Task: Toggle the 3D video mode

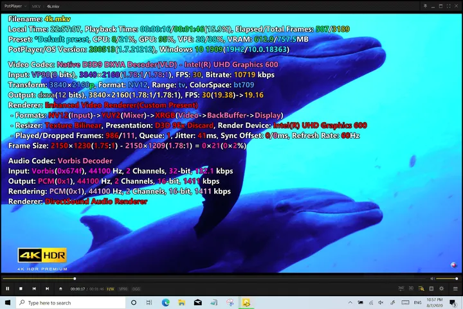Action: (x=411, y=288)
